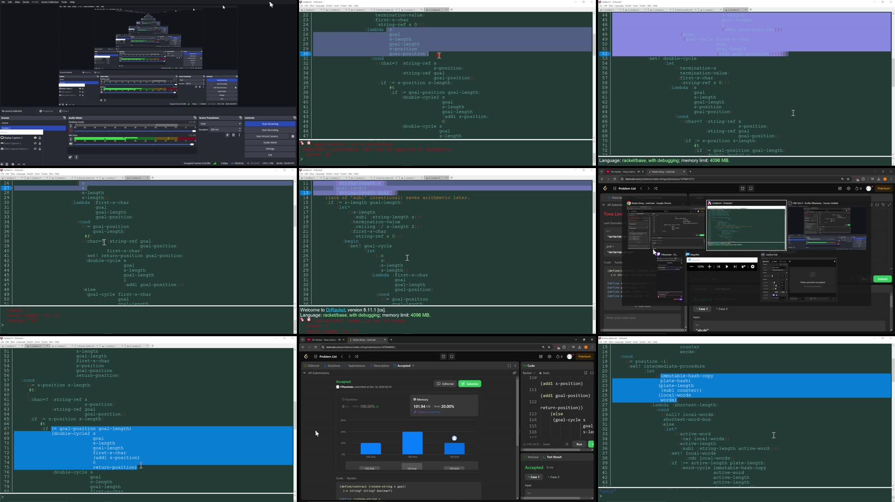The width and height of the screenshot is (895, 502).
Task: Select Scene 2 in the OBS Scenes list
Action: (33, 128)
